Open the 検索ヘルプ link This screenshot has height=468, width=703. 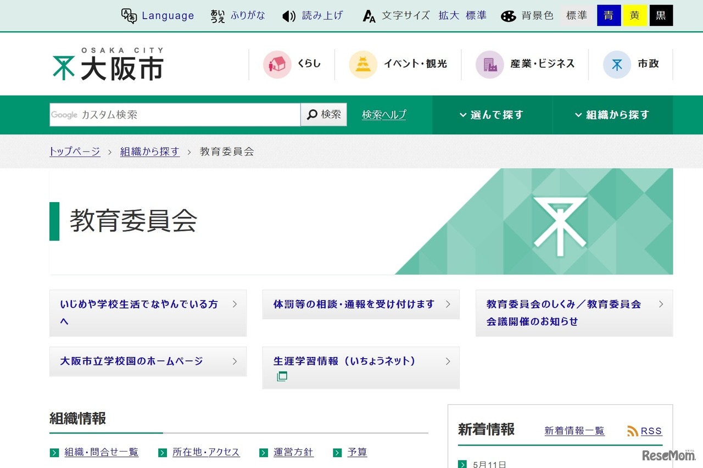click(384, 115)
